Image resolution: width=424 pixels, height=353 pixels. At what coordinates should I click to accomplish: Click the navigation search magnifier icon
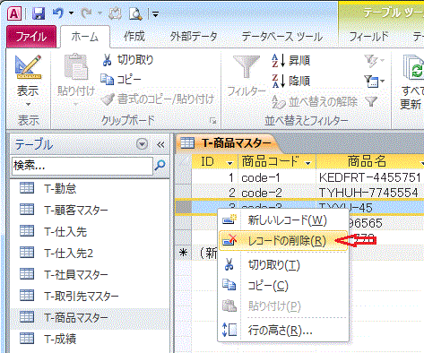(x=160, y=165)
